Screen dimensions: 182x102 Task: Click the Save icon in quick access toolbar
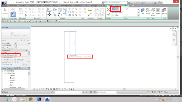coord(7,21)
